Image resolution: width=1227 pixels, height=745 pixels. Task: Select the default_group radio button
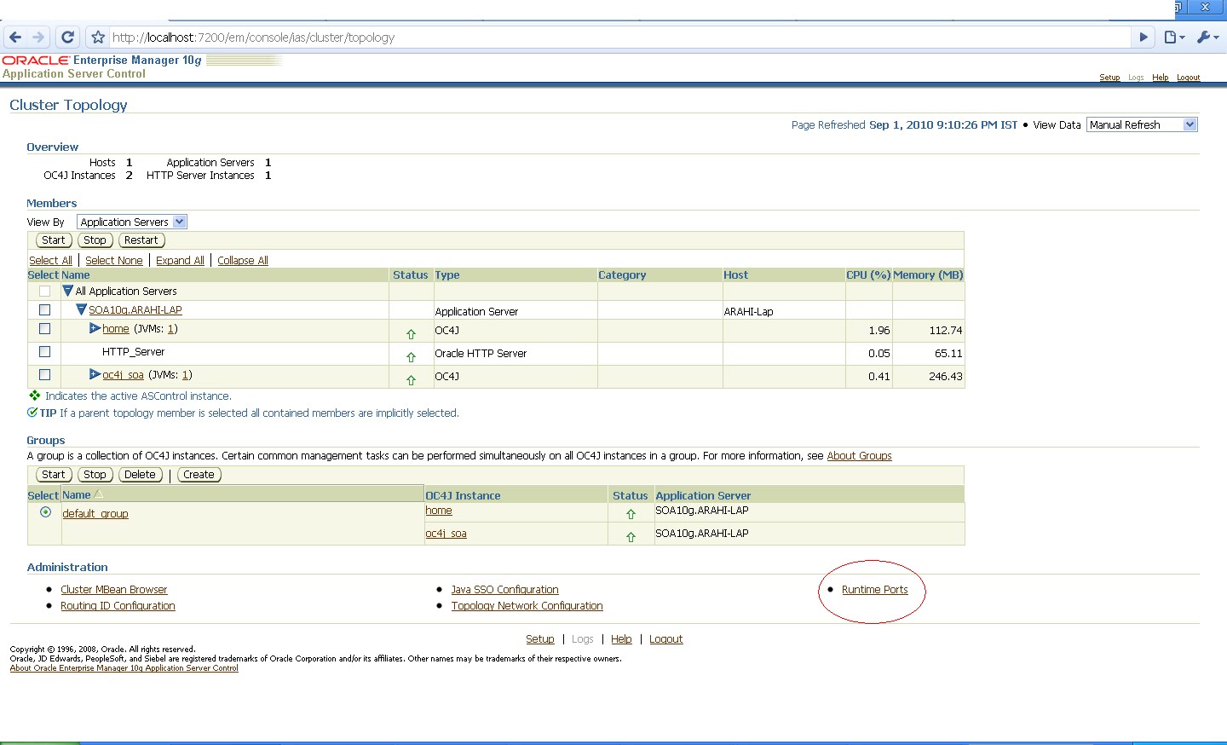45,512
